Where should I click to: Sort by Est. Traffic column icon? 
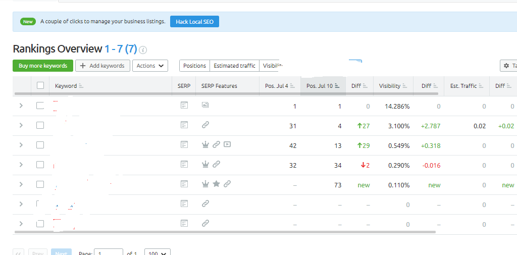[x=481, y=86]
